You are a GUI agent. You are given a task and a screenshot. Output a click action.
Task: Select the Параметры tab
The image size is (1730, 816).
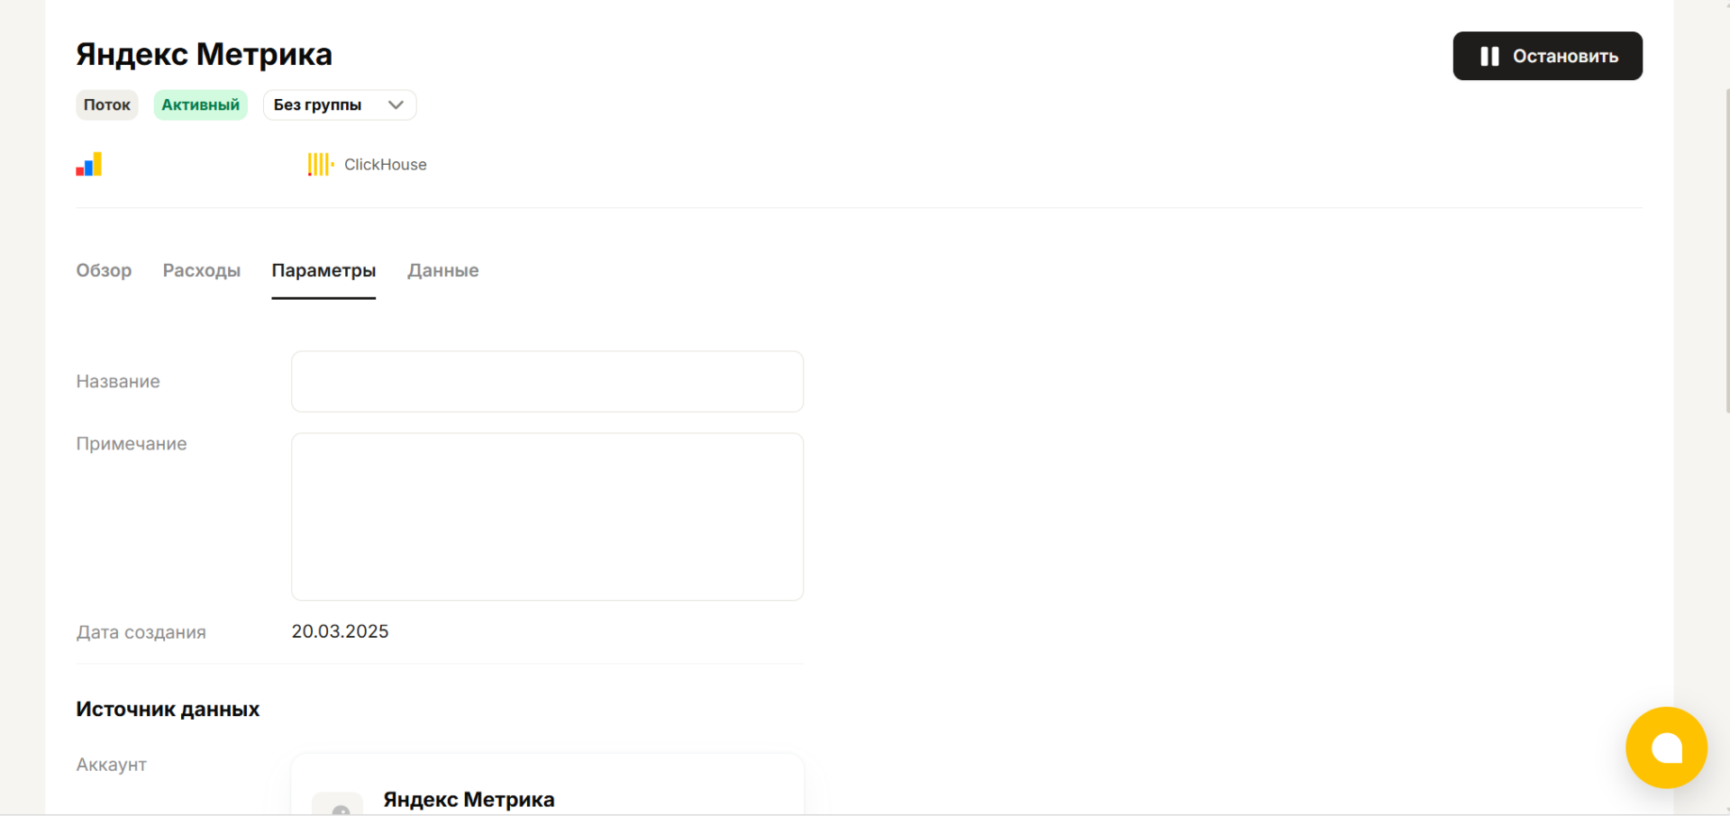coord(323,270)
